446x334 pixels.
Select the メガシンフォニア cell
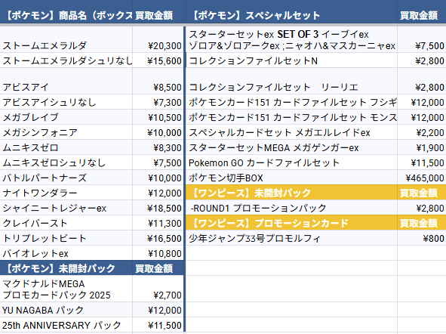66,132
